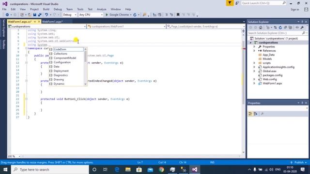Switch Properties panel to Categorized view
This screenshot has height=174, width=310.
(250, 114)
